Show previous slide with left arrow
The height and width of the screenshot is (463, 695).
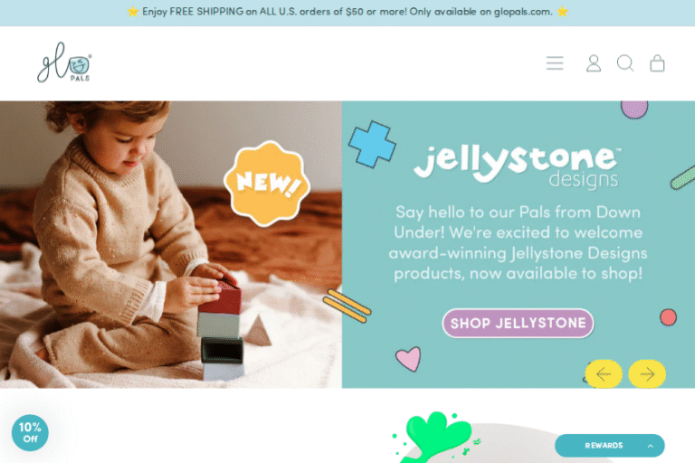click(x=604, y=374)
